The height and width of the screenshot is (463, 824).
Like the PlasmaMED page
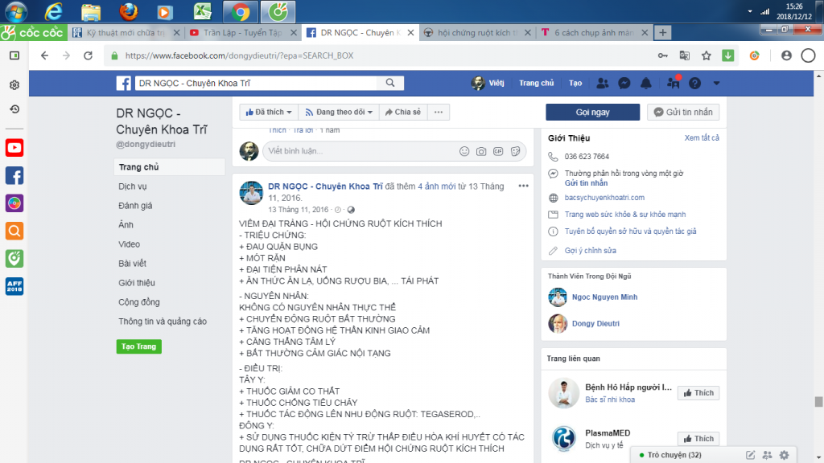coord(698,438)
